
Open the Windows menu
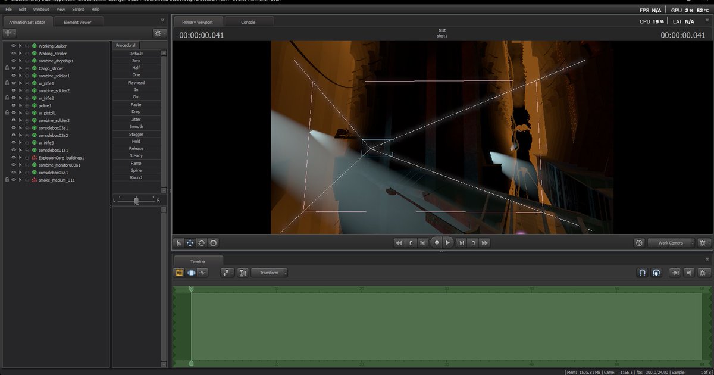click(41, 10)
